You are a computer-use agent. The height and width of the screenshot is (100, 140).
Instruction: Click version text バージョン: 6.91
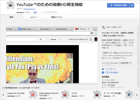(108, 80)
